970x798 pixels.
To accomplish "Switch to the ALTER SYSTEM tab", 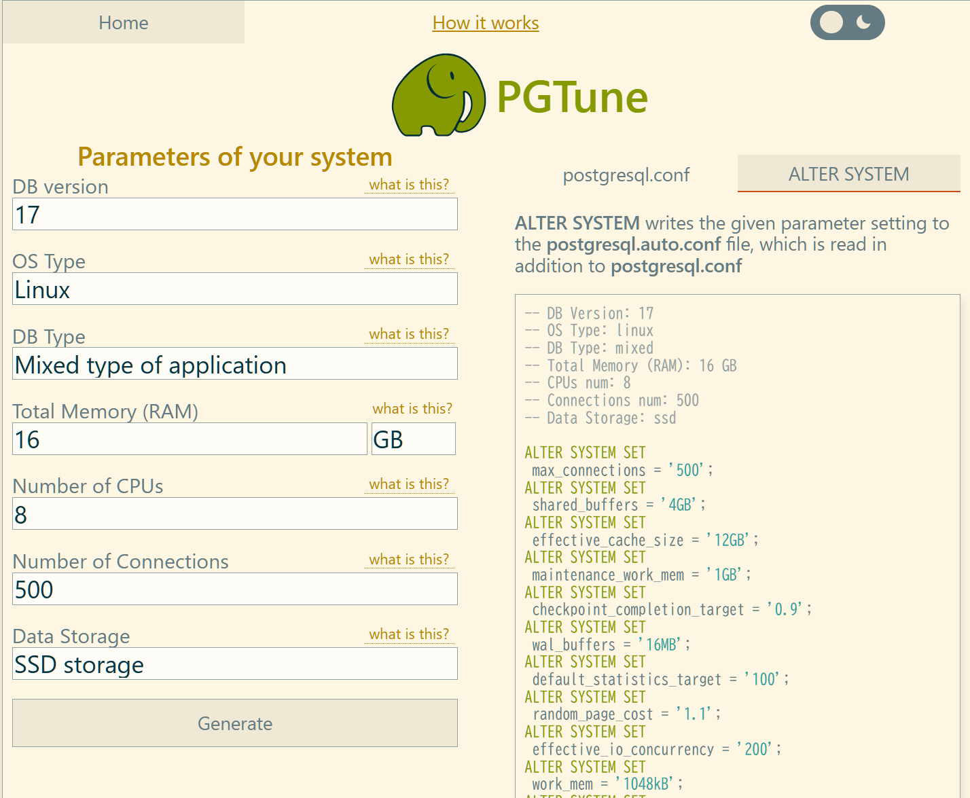I will pyautogui.click(x=848, y=174).
